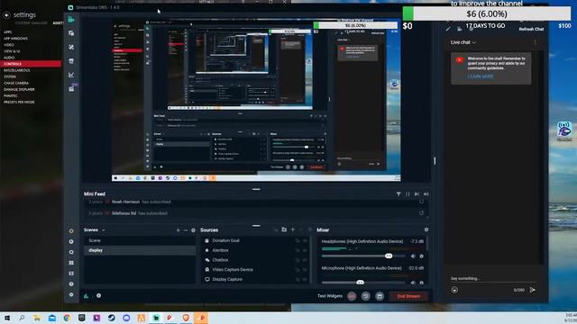Open the LEARN MORE link in live chat
Screen dimensions: 577x324
point(481,76)
